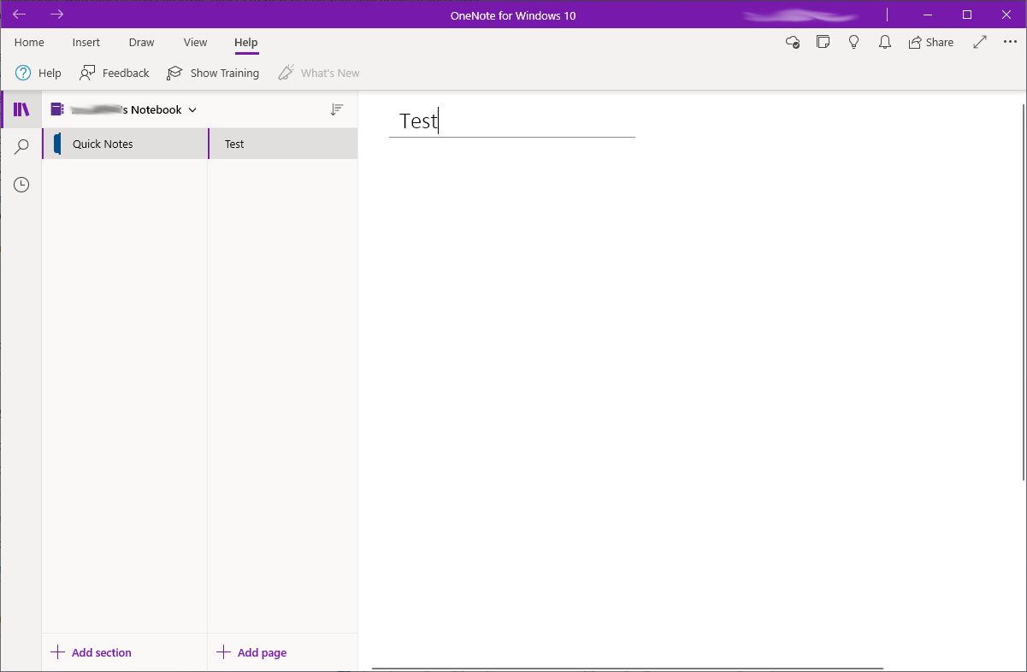The width and height of the screenshot is (1027, 672).
Task: Switch to the View tab
Action: click(196, 42)
